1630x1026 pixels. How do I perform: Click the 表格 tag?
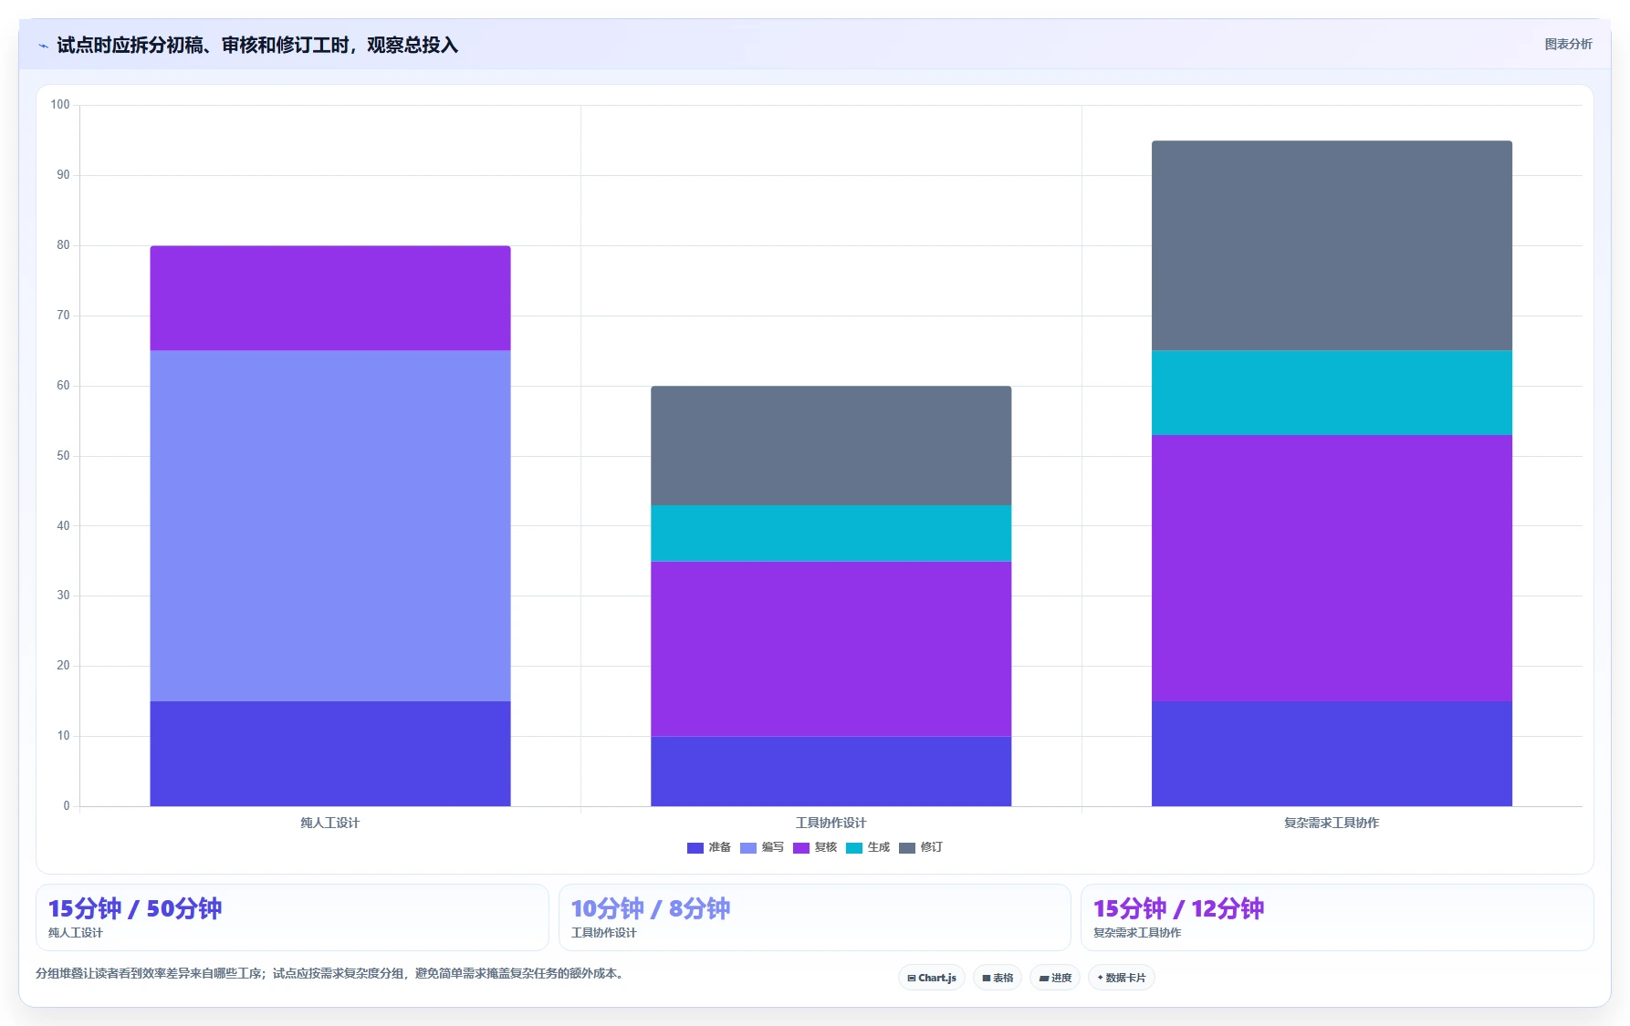coord(998,978)
